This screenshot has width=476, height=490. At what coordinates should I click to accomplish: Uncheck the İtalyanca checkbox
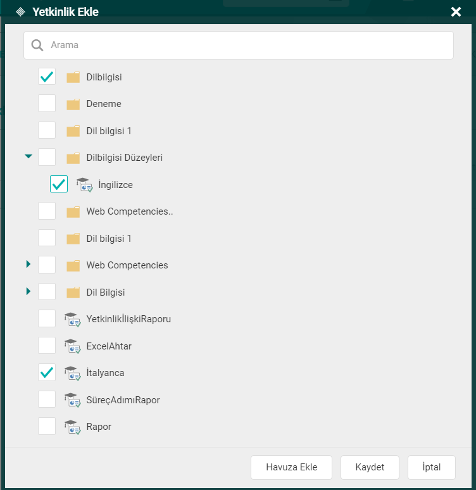coord(47,373)
